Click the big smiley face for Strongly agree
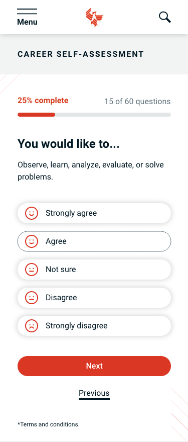This screenshot has height=442, width=188. pos(32,213)
